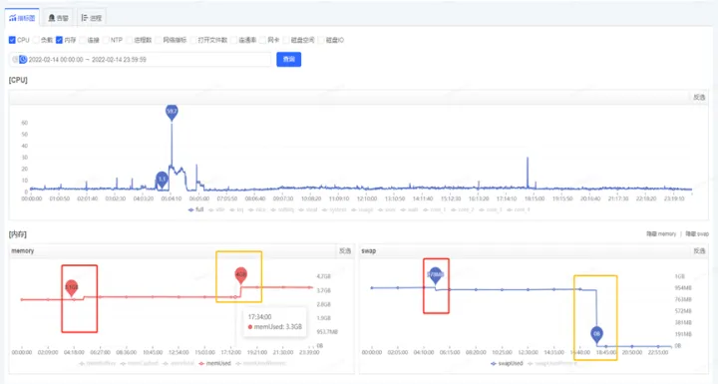Screen dimensions: 718x384
Task: Open the date range picker field
Action: [x=141, y=59]
